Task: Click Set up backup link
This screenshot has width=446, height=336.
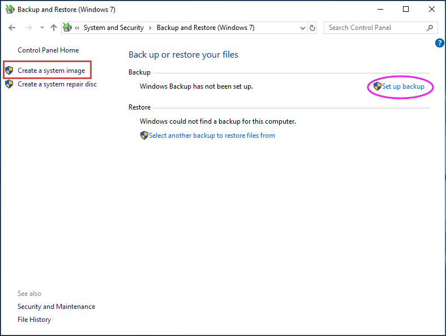Action: coord(403,86)
